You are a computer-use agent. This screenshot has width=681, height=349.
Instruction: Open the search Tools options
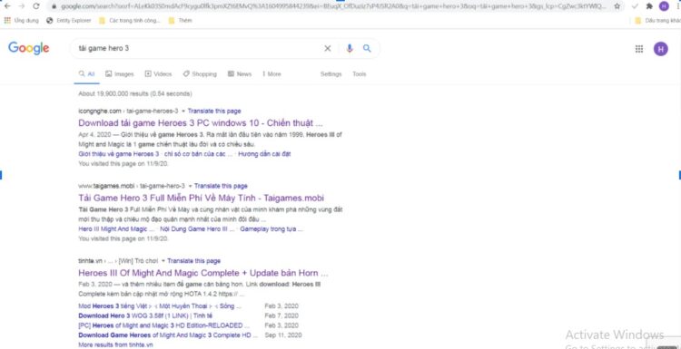pos(360,74)
